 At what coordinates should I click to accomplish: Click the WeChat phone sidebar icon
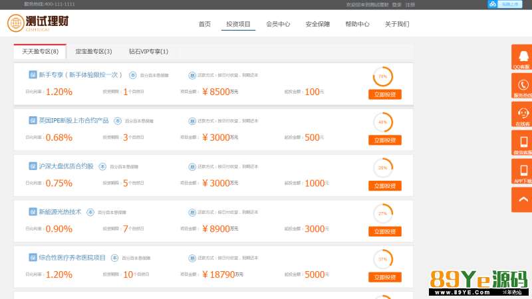[x=523, y=143]
